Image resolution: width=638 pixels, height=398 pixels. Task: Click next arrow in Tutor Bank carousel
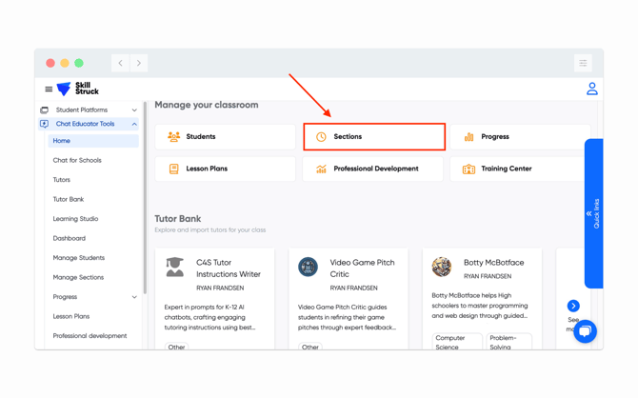[x=573, y=306]
